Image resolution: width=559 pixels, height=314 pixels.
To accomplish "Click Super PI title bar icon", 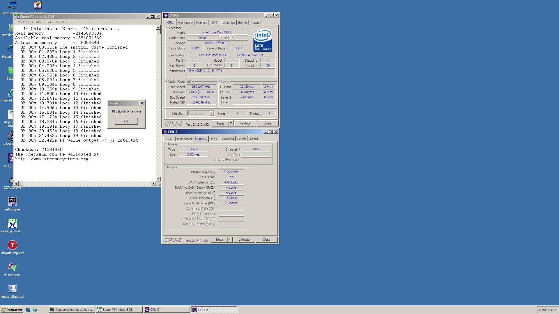I will [17, 17].
